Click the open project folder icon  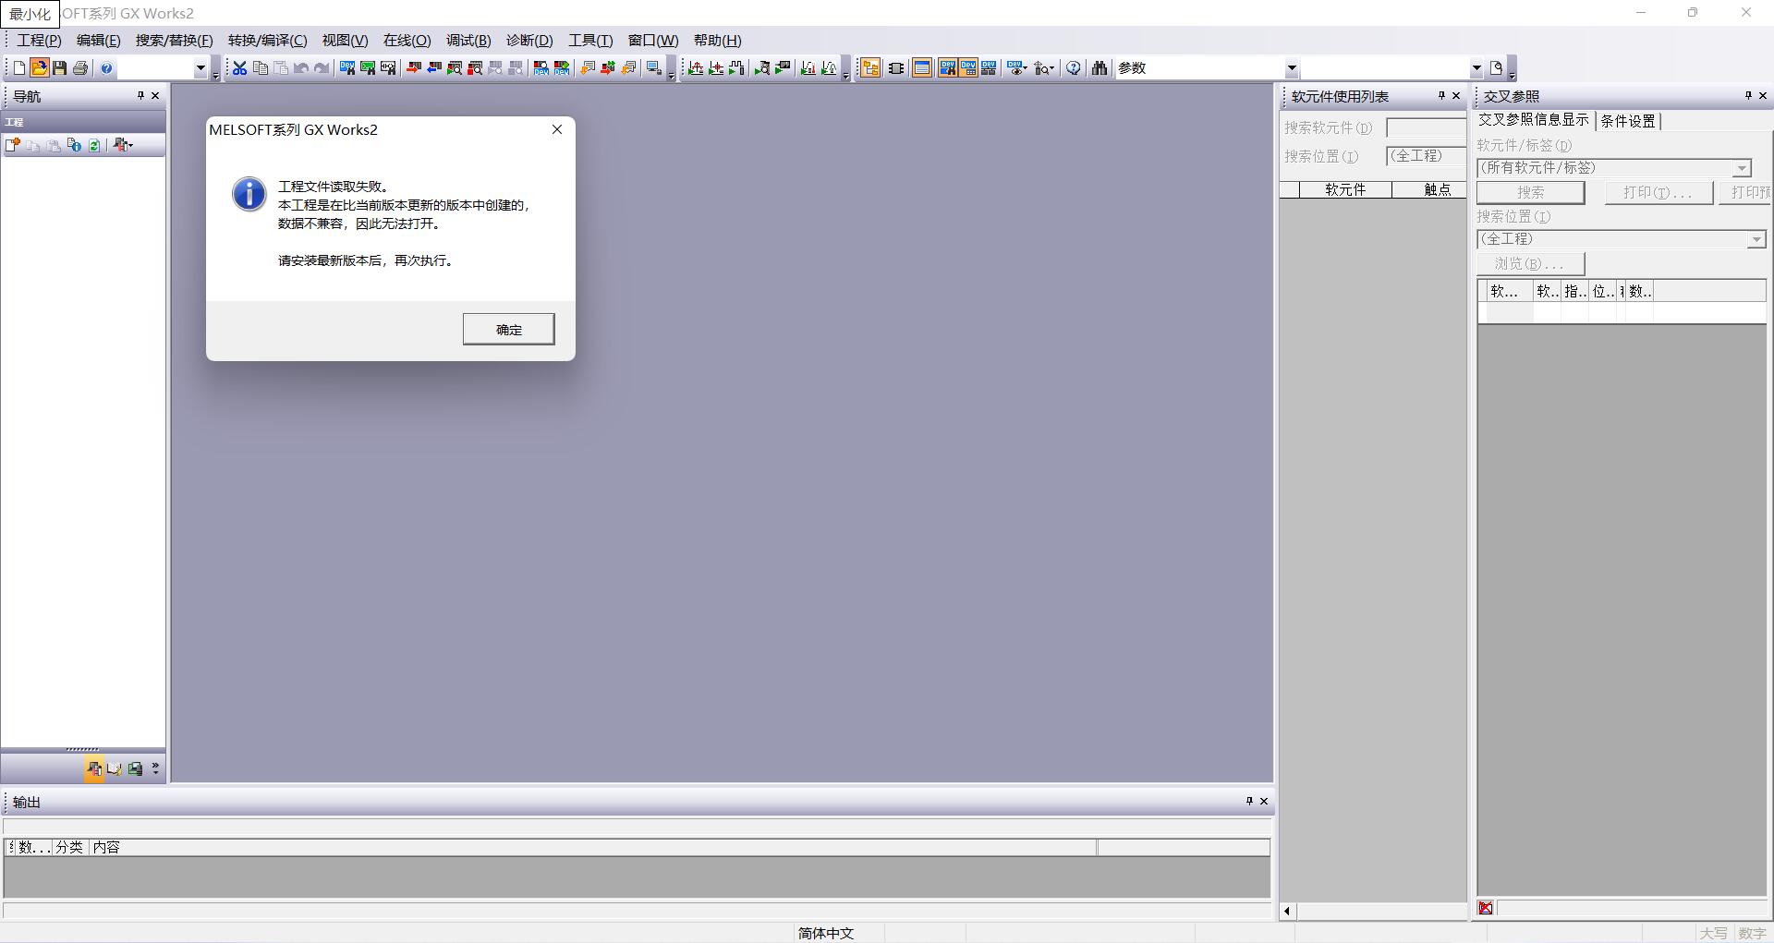click(x=39, y=68)
